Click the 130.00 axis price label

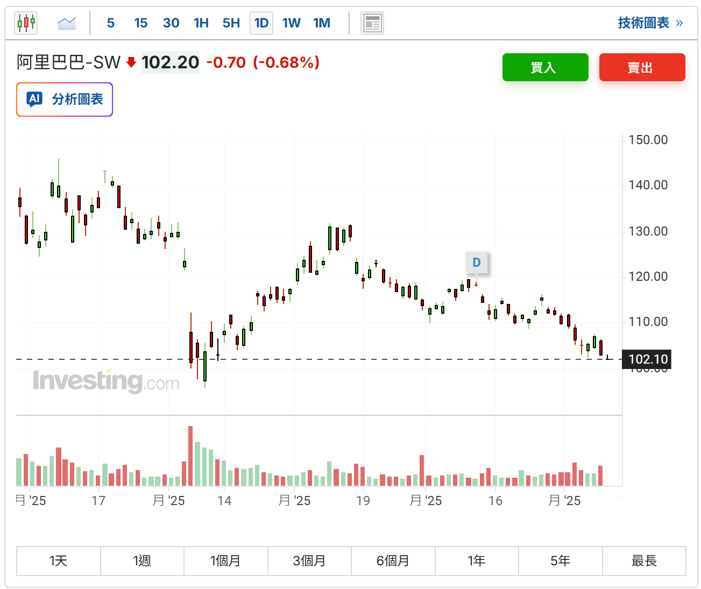tap(648, 231)
